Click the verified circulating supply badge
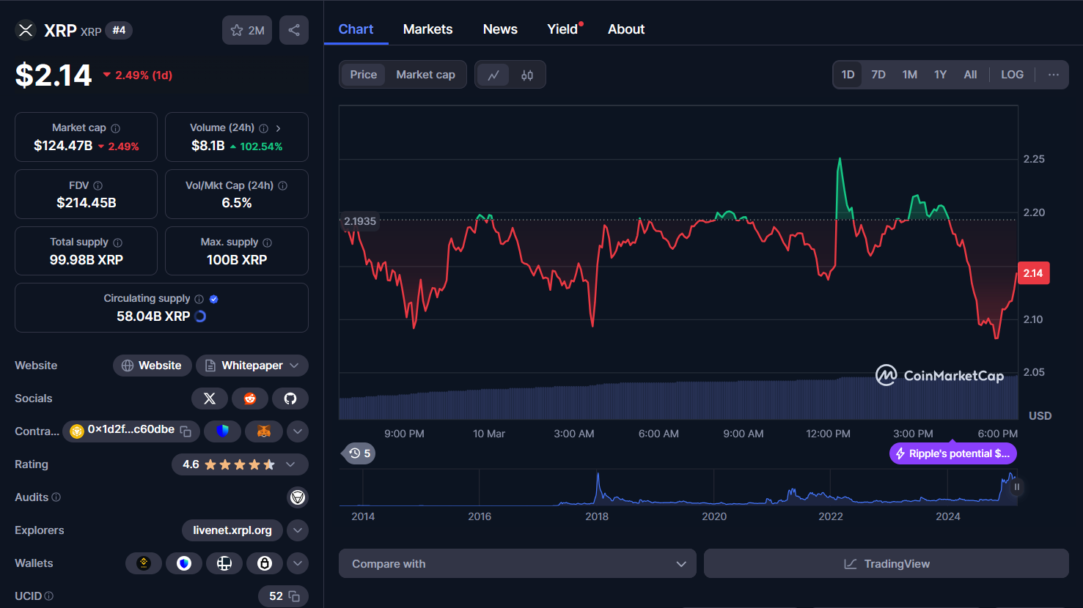 tap(214, 299)
